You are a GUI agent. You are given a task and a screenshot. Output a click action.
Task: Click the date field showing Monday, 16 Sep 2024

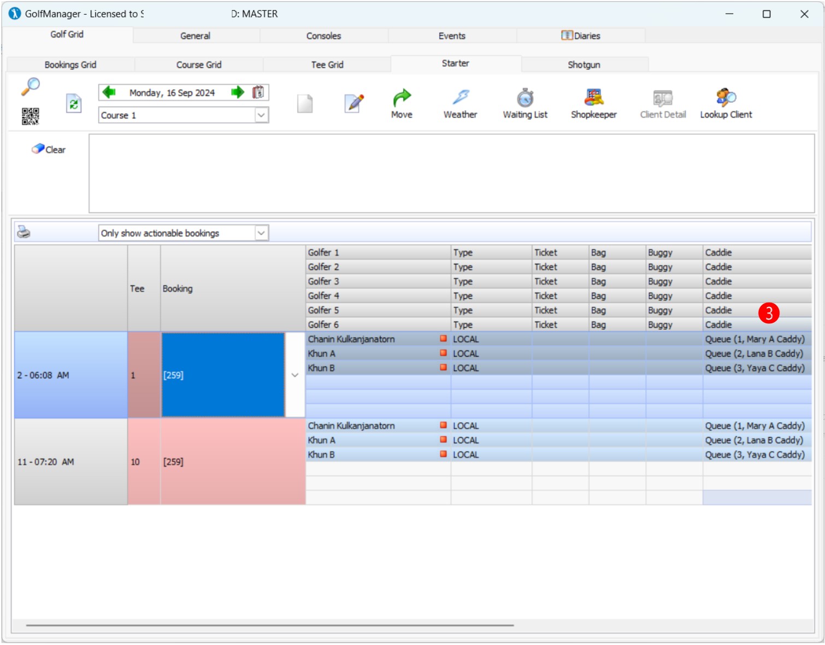tap(172, 93)
